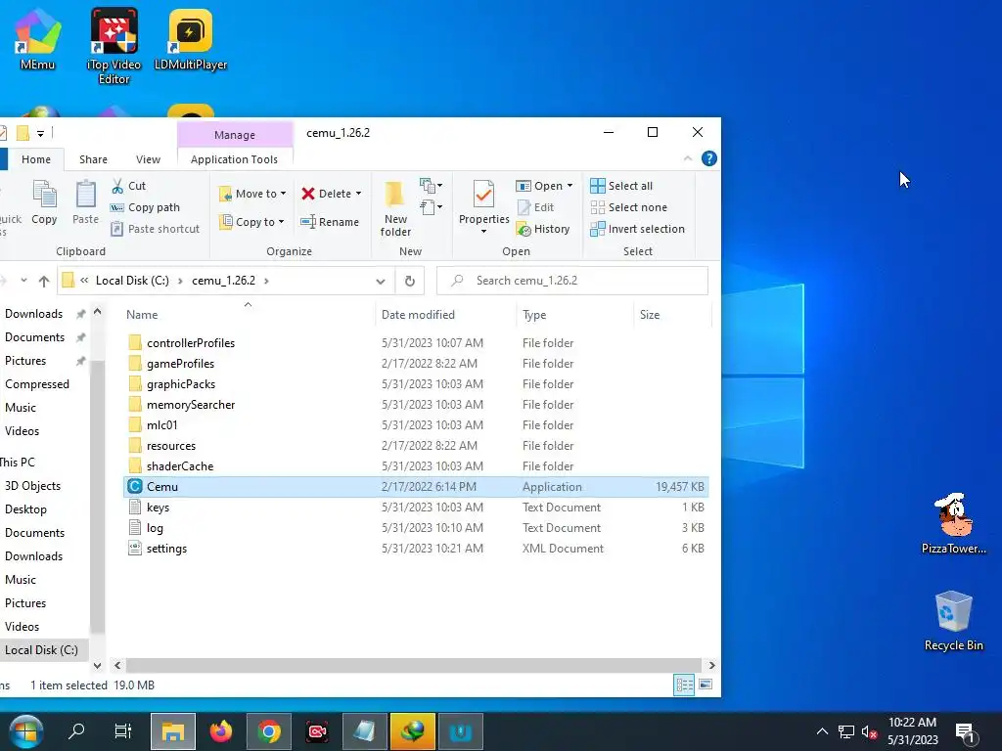This screenshot has height=751, width=1002.
Task: Open the MEmu desktop shortcut
Action: coord(37,39)
